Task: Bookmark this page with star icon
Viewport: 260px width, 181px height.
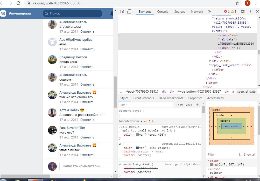Action: [237, 3]
